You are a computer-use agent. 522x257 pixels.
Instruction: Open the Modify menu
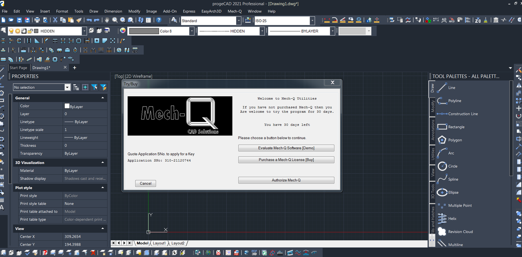(134, 11)
